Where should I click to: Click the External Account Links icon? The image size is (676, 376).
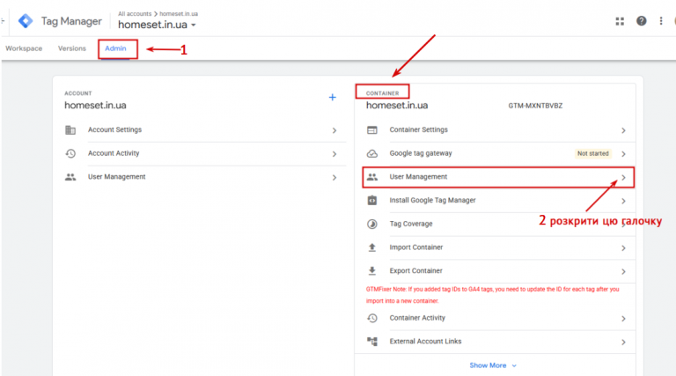click(372, 342)
